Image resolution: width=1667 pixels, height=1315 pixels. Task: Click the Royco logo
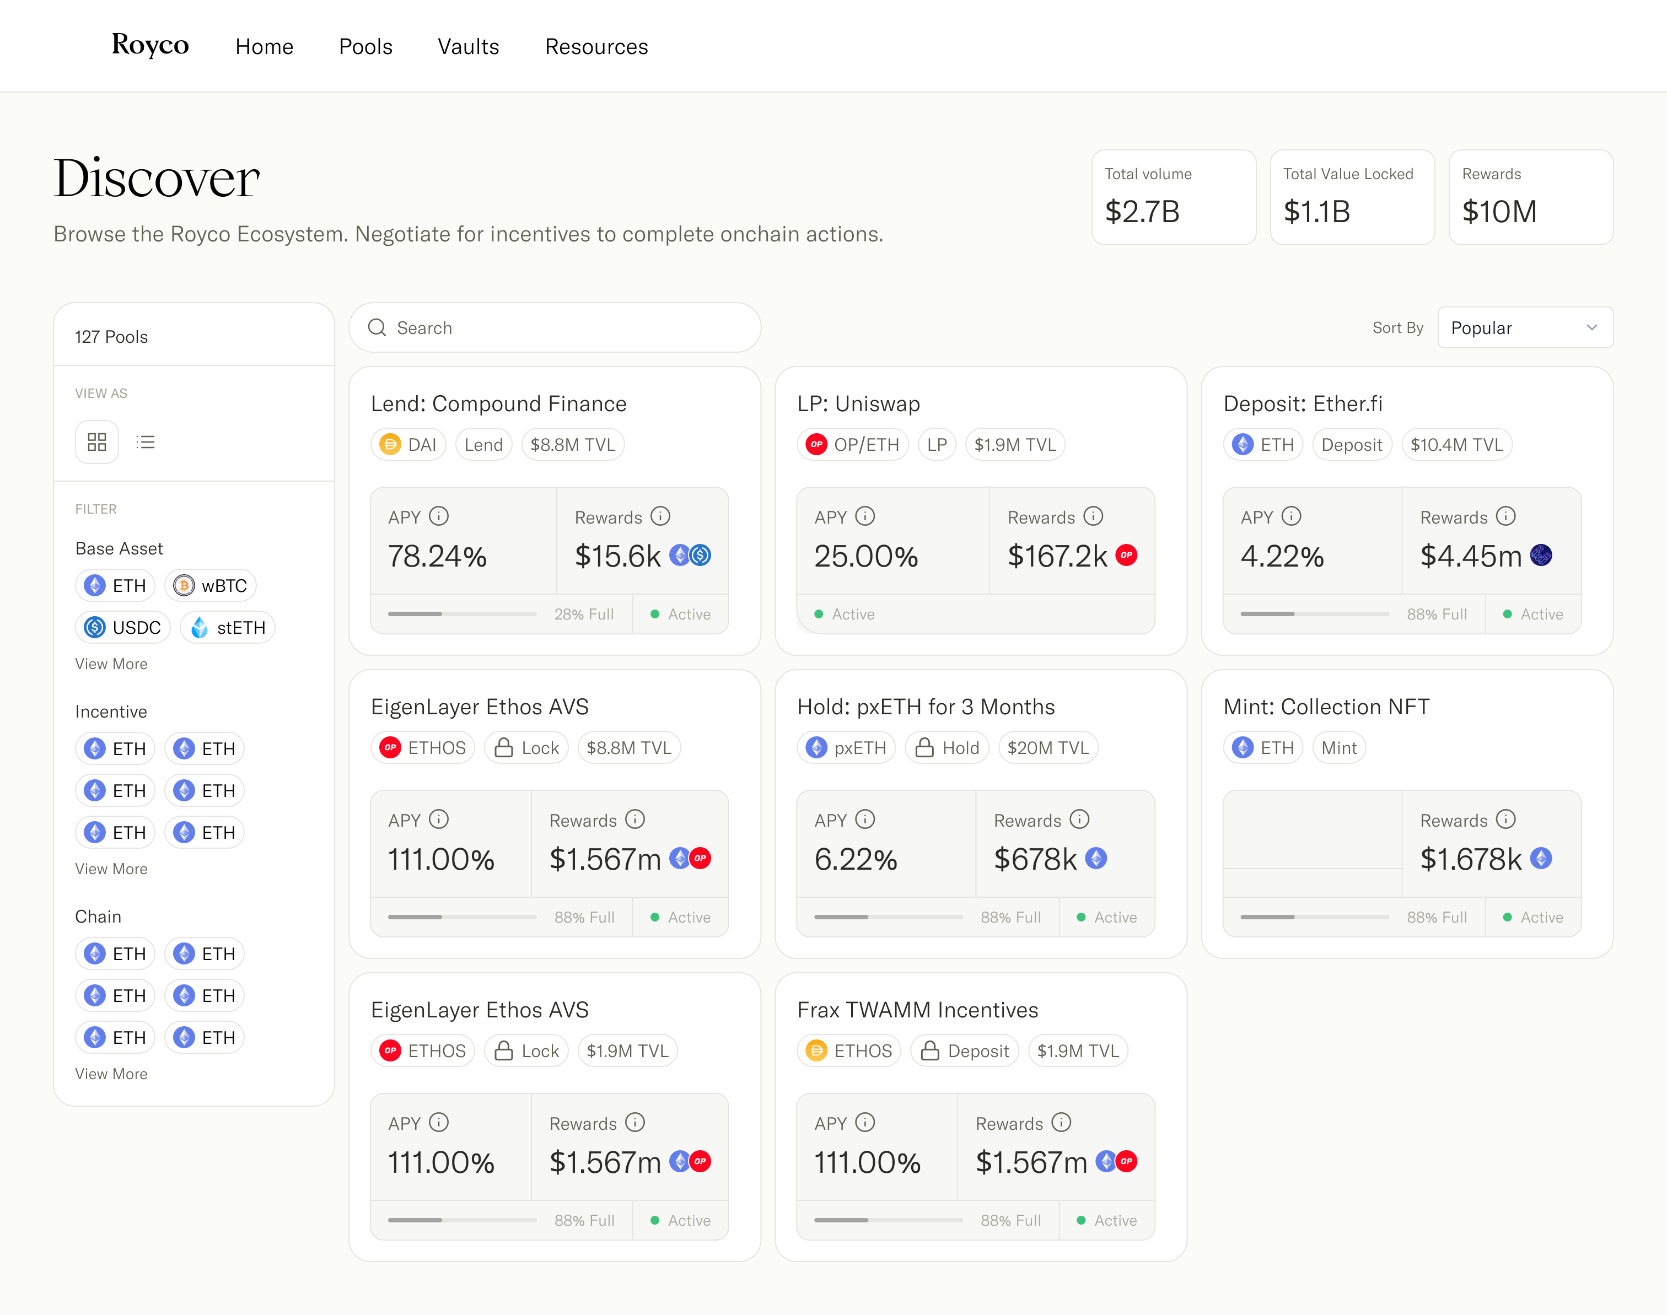pyautogui.click(x=150, y=45)
